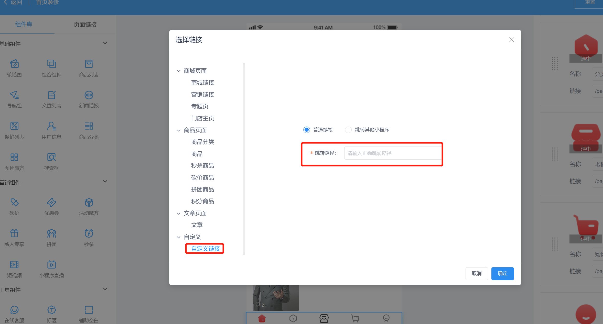Choose 文章 in the link tree
This screenshot has height=324, width=603.
(x=197, y=225)
